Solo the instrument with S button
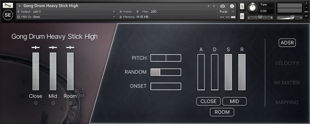This screenshot has height=124, width=310. [x=242, y=6]
